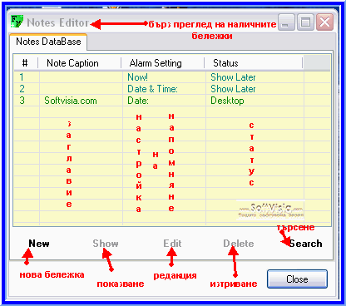Viewport: 346px width, 306px height.
Task: Click Show Later status in row 1
Action: (x=233, y=77)
